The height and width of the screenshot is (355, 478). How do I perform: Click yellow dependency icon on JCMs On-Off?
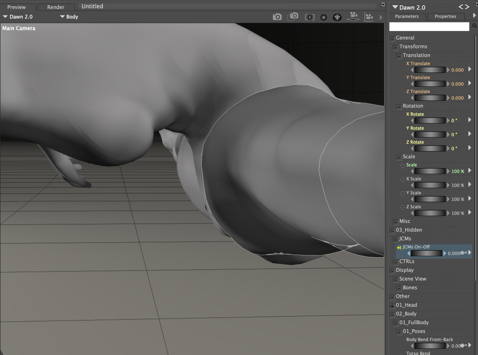coord(399,247)
